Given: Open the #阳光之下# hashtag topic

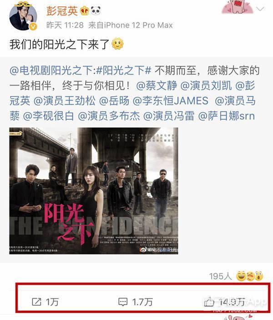Looking at the screenshot, I should click(123, 71).
